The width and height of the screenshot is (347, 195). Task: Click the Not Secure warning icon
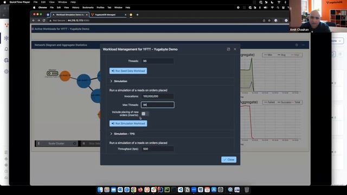(50, 21)
